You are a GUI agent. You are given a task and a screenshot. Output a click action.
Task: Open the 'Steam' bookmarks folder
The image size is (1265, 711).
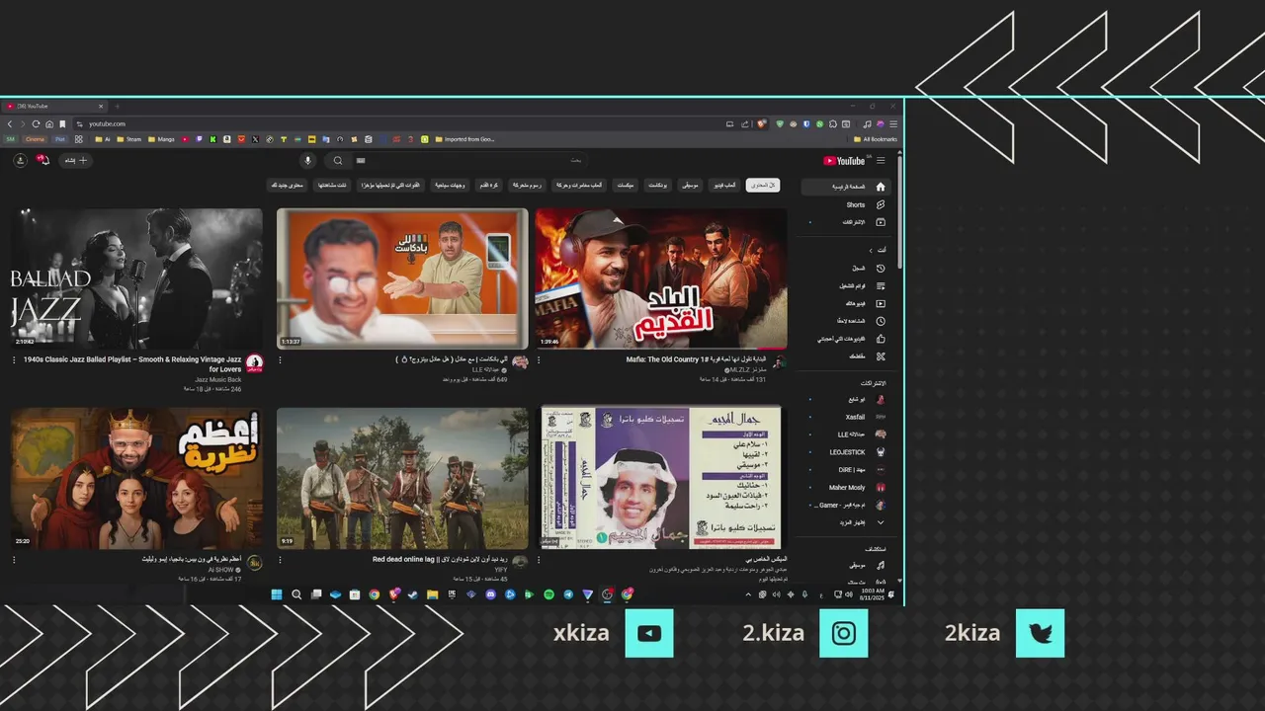[129, 139]
